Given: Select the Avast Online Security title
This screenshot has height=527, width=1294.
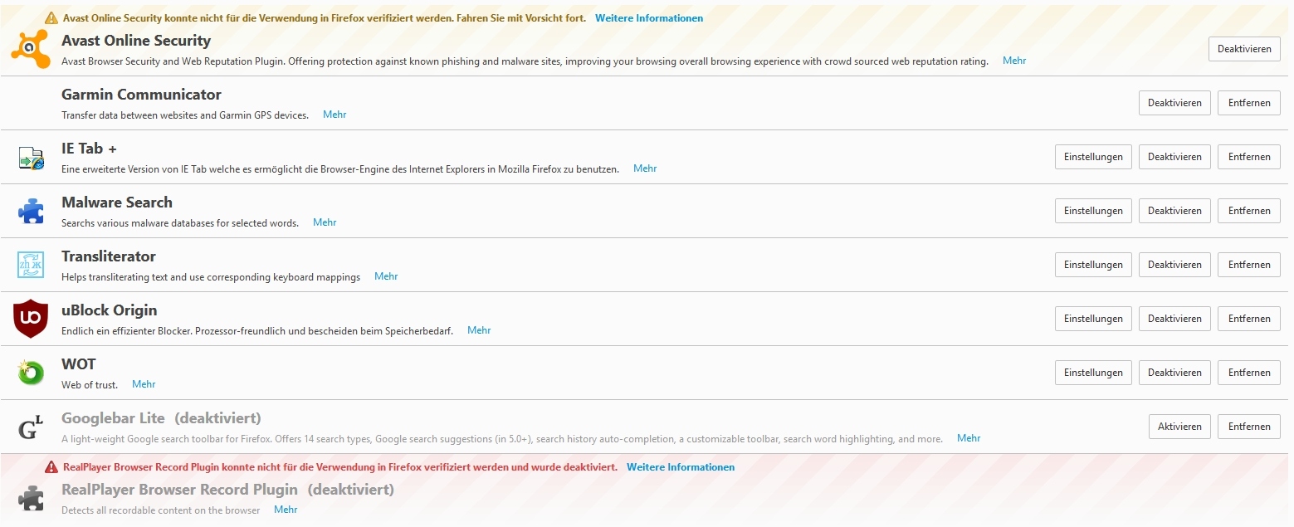Looking at the screenshot, I should coord(136,41).
